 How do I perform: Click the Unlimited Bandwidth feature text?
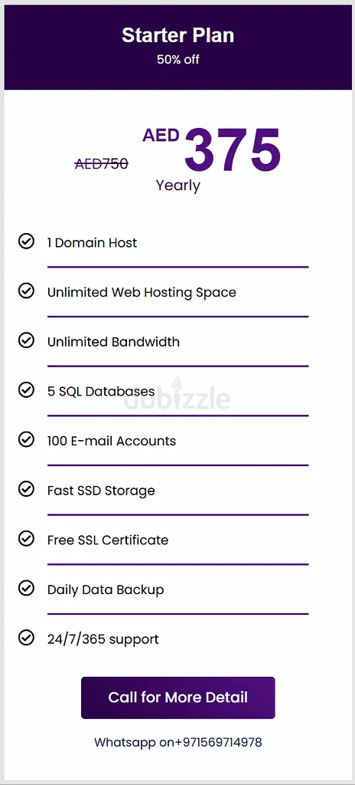pyautogui.click(x=113, y=342)
